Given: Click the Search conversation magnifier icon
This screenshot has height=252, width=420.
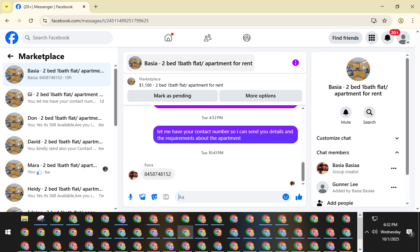Looking at the screenshot, I should click(369, 112).
